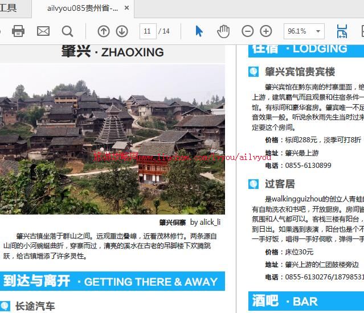Click the envelope email icon
Viewport: 364px width, 313px height.
click(43, 31)
